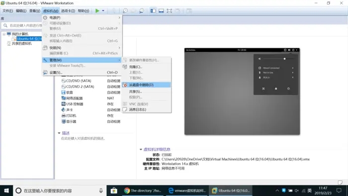Select 共享的虚拟机 in the library tree
Image resolution: width=348 pixels, height=196 pixels.
21,43
